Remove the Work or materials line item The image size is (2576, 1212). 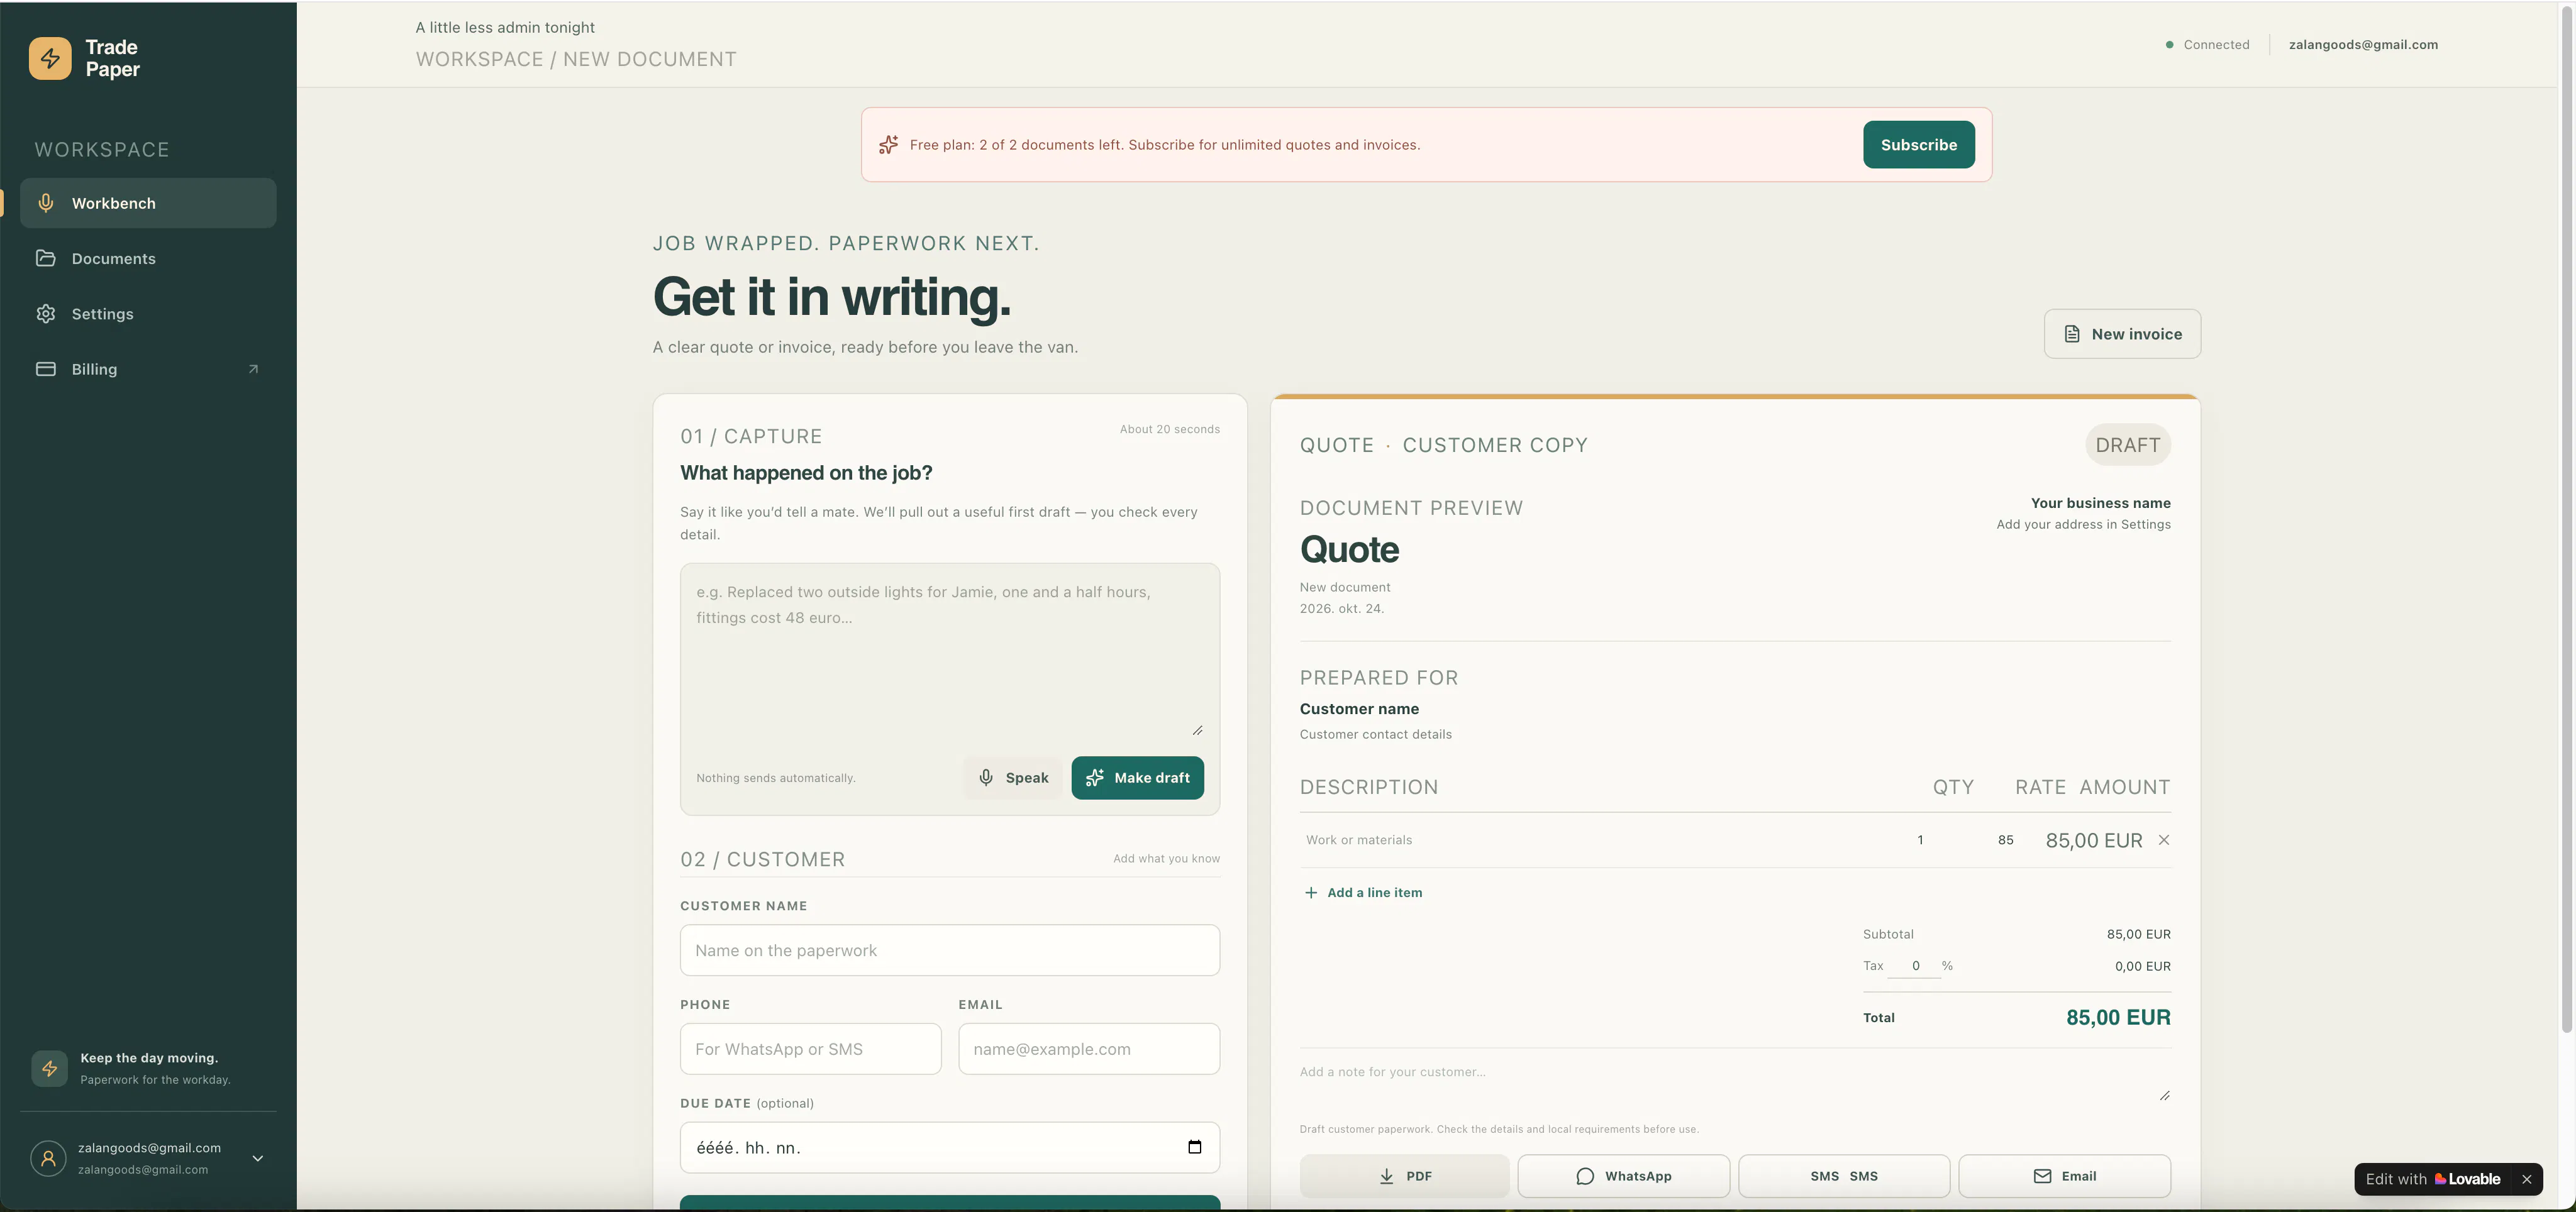click(2164, 839)
